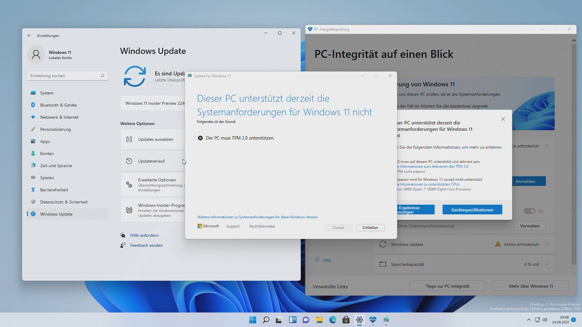Open Microsoft Store from taskbar

346,320
